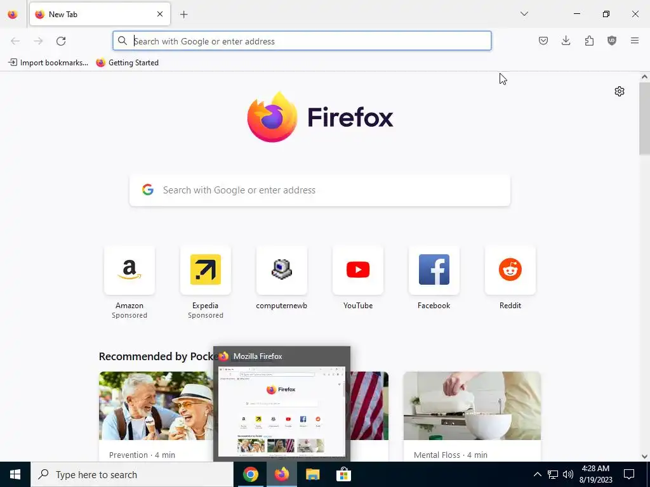The height and width of the screenshot is (487, 650).
Task: Click the Windows taskbar search box
Action: (x=132, y=474)
